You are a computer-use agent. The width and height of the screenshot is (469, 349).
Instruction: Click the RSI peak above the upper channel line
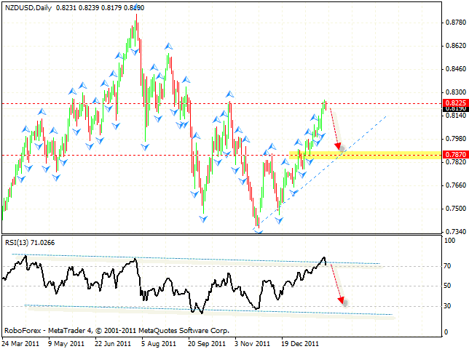click(323, 259)
